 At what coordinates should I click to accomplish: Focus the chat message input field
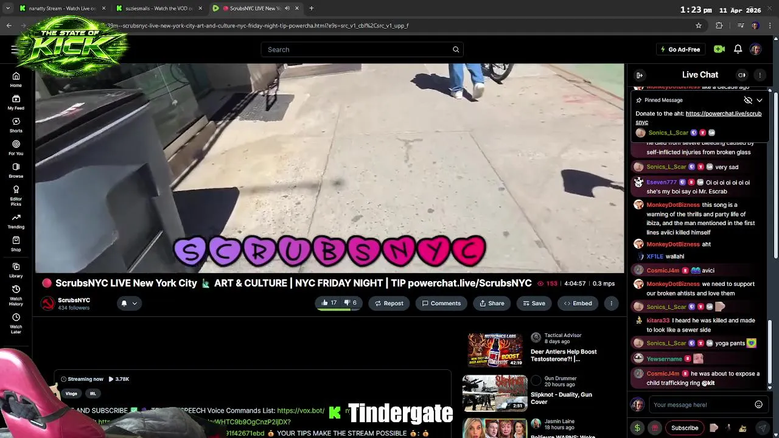point(701,405)
